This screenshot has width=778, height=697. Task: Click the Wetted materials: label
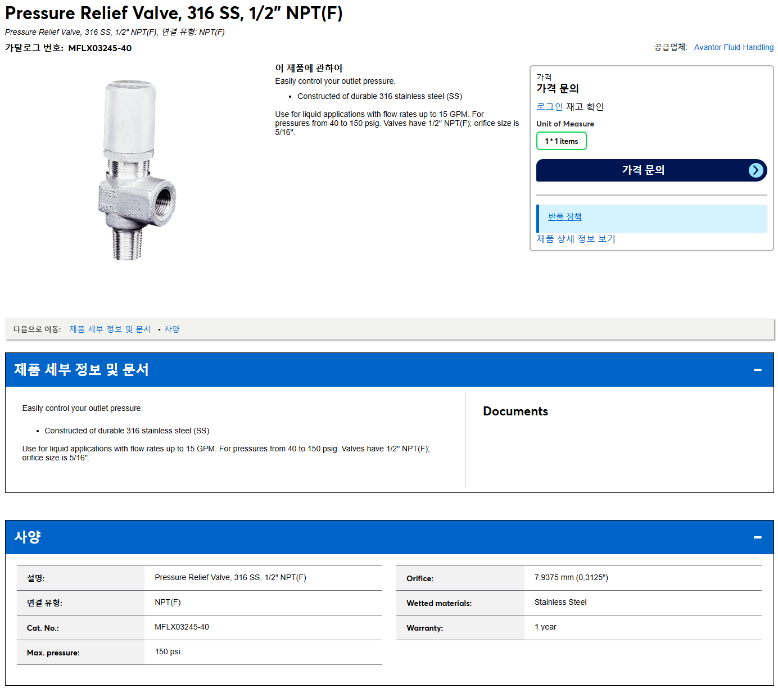click(x=439, y=603)
